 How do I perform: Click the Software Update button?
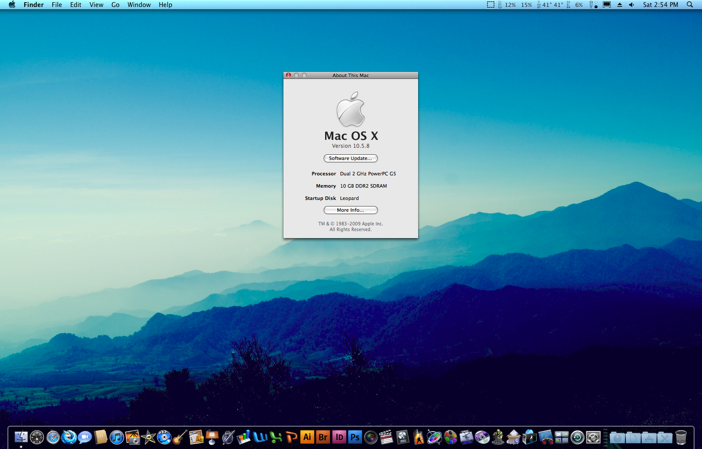[351, 158]
